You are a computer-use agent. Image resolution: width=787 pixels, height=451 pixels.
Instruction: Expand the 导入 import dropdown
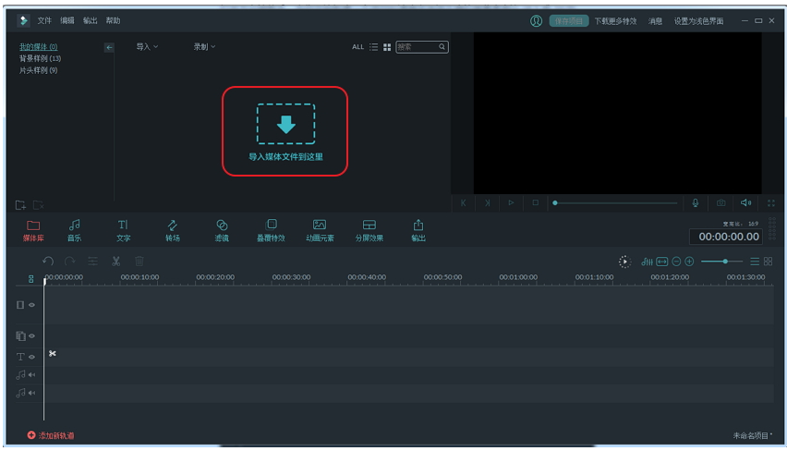[147, 47]
